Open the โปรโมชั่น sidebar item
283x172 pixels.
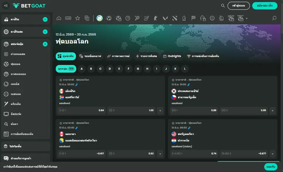[26, 146]
